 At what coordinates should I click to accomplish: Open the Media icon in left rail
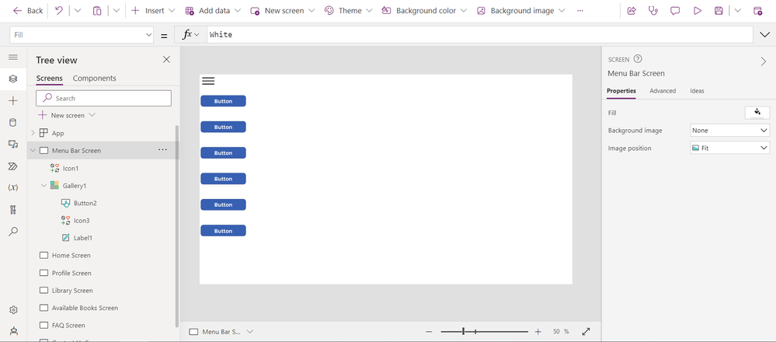13,144
